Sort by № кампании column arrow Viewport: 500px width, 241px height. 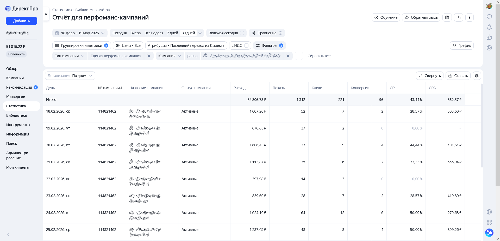point(121,88)
